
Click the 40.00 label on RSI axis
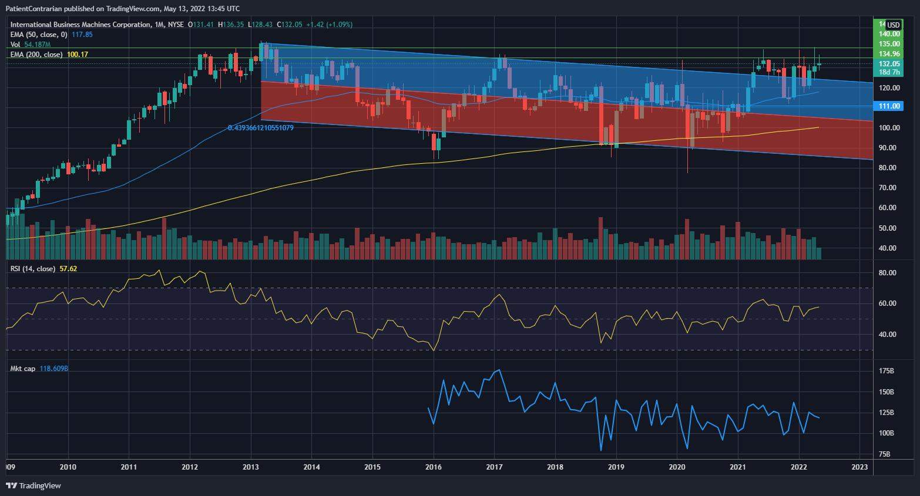coord(888,335)
